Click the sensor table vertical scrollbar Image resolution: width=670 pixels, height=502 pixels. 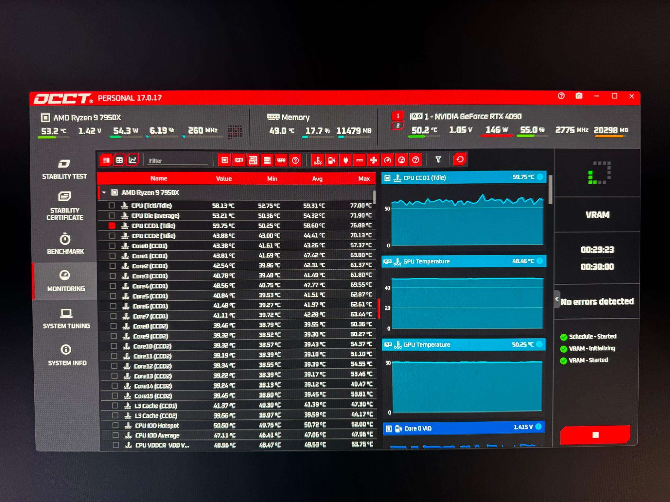(x=374, y=197)
